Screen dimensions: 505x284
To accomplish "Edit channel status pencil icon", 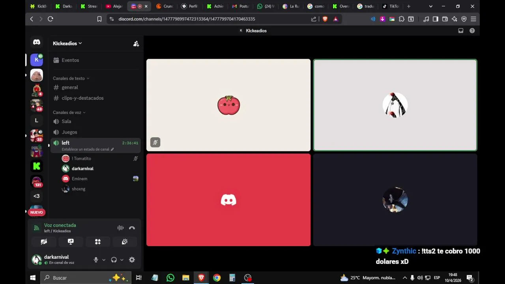I will 112,149.
